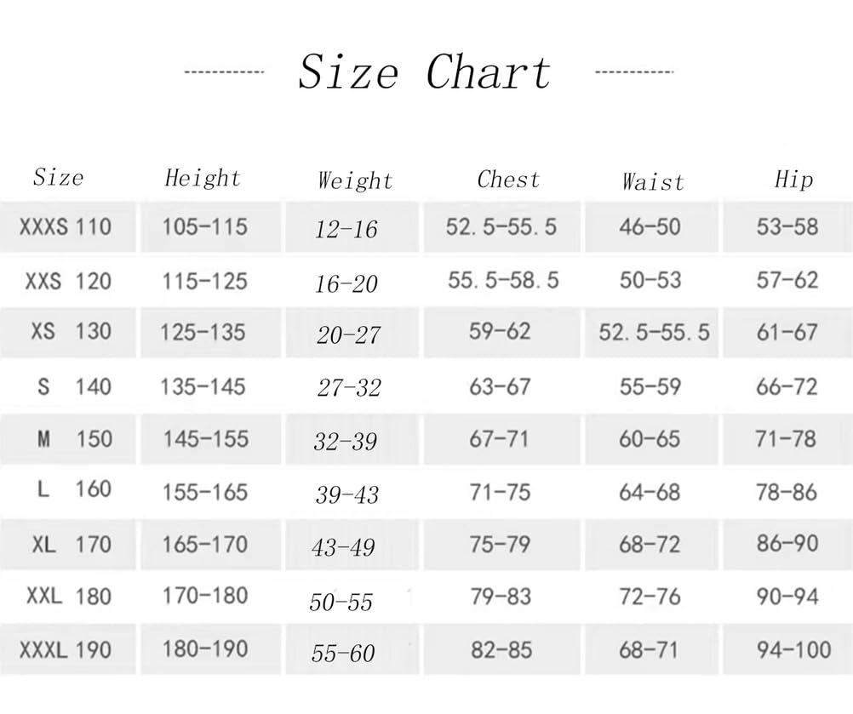Select hip value 94-100
Viewport: 853px width, 714px height.
793,650
